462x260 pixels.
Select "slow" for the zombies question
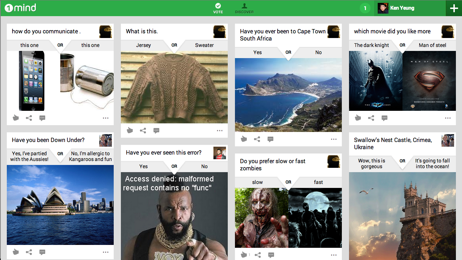pyautogui.click(x=257, y=182)
